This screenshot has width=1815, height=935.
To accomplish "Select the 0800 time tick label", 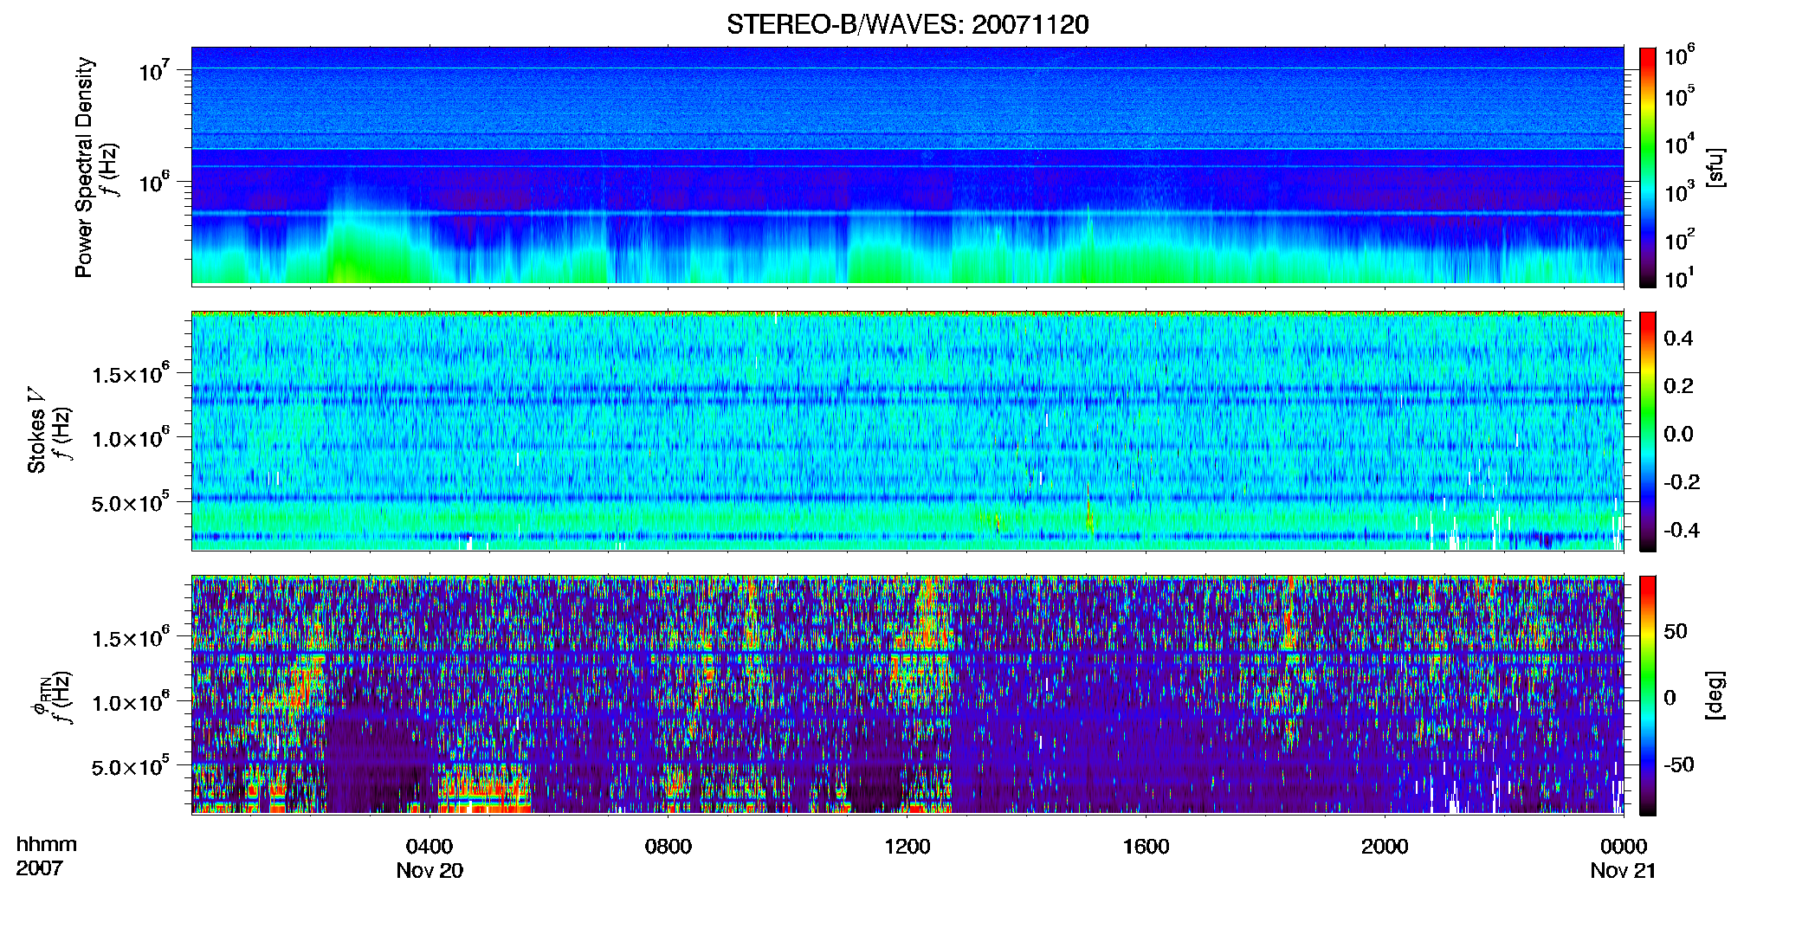I will coord(669,846).
